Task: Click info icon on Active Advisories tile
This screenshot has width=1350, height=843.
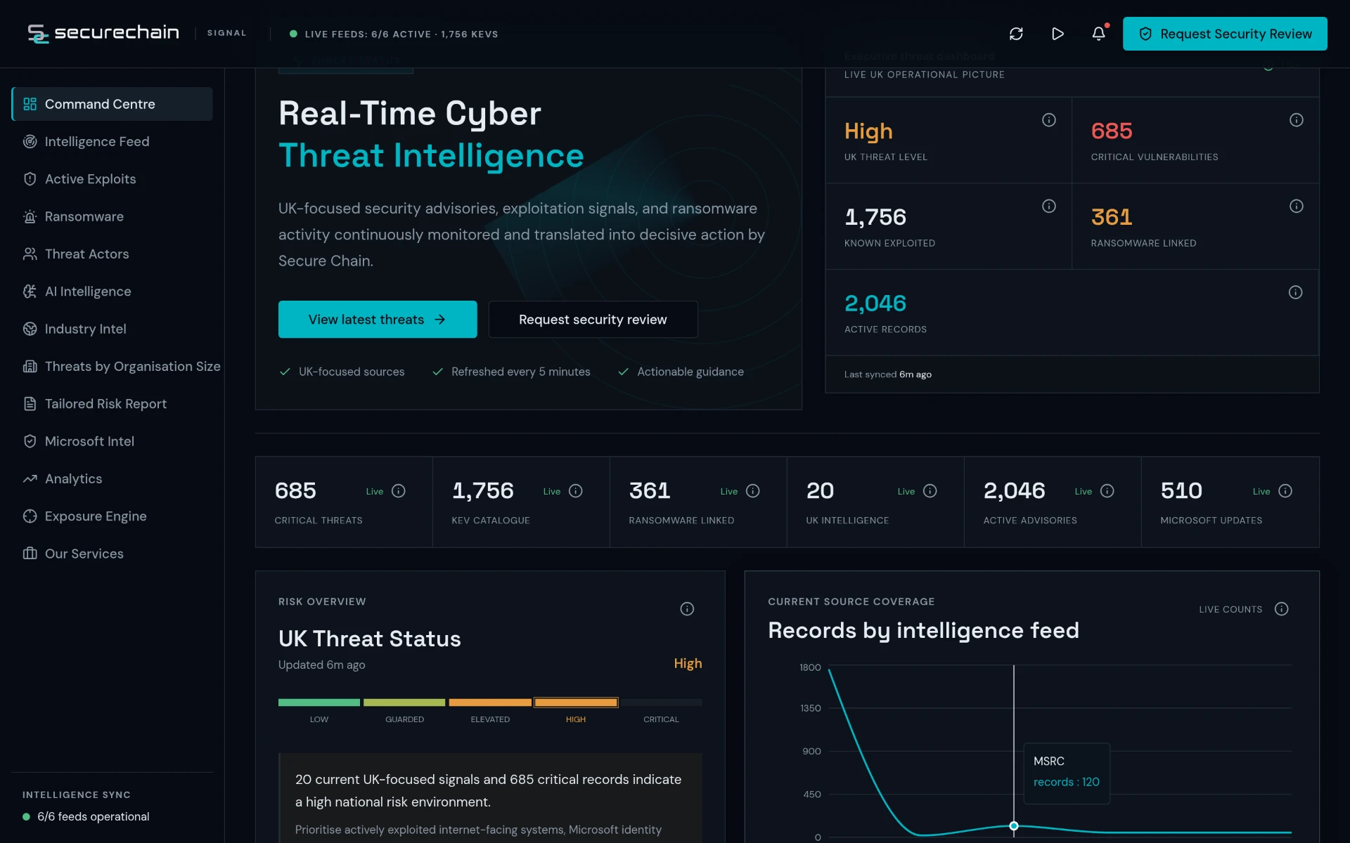Action: pos(1107,491)
